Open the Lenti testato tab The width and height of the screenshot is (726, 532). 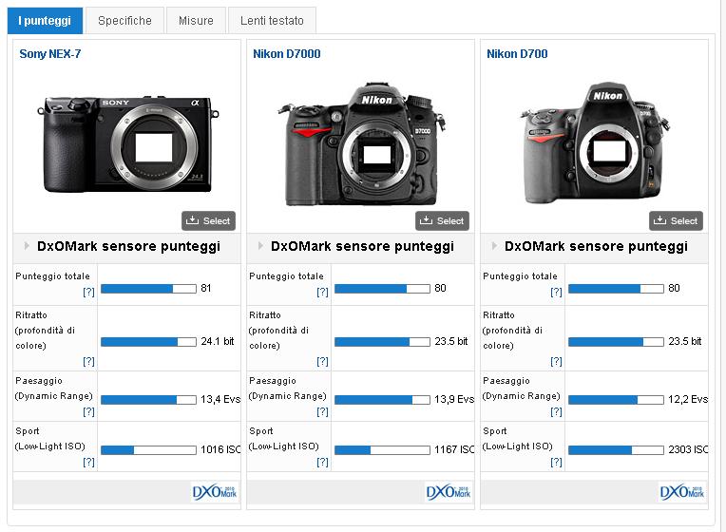(272, 21)
